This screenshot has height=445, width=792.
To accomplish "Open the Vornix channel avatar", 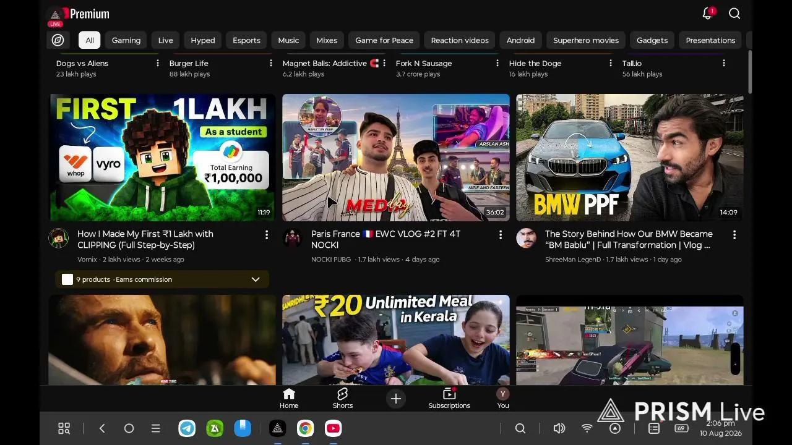I will (59, 238).
